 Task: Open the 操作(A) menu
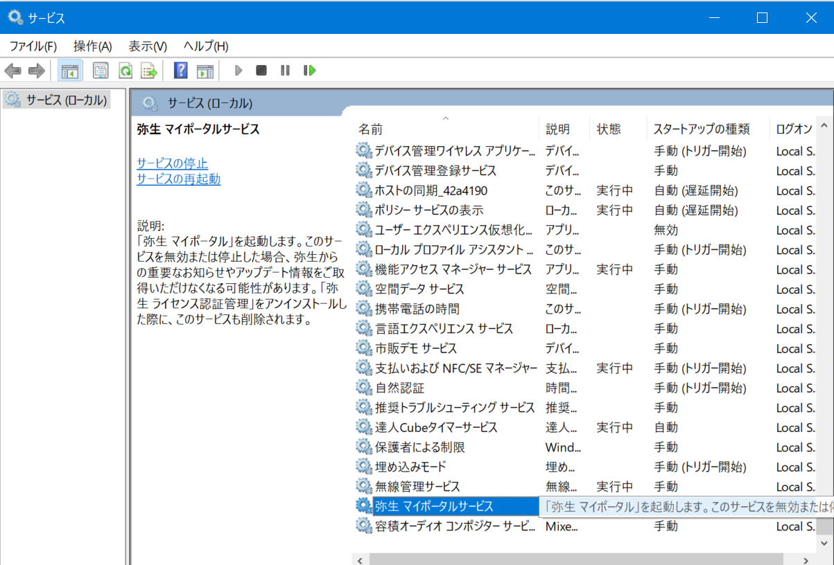(92, 46)
